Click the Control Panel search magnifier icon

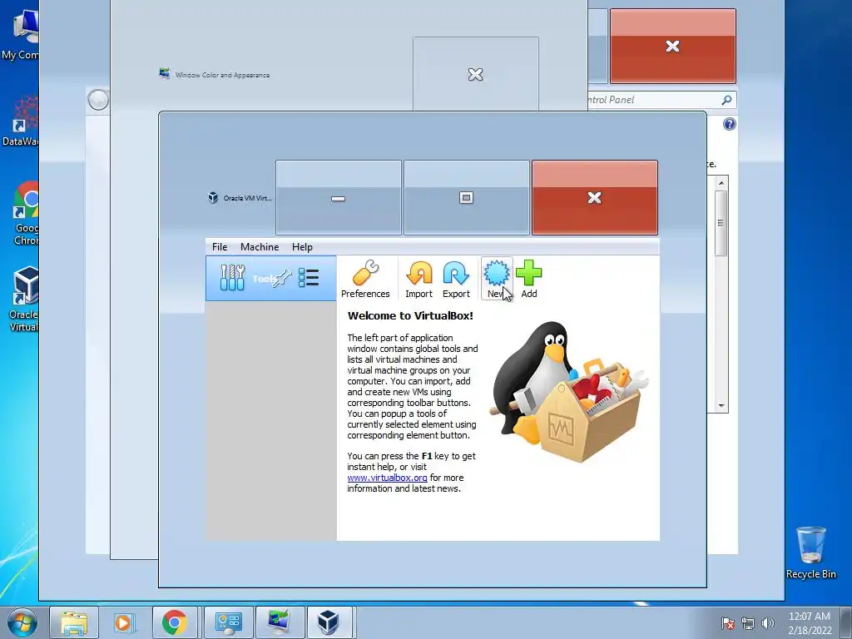[x=726, y=100]
